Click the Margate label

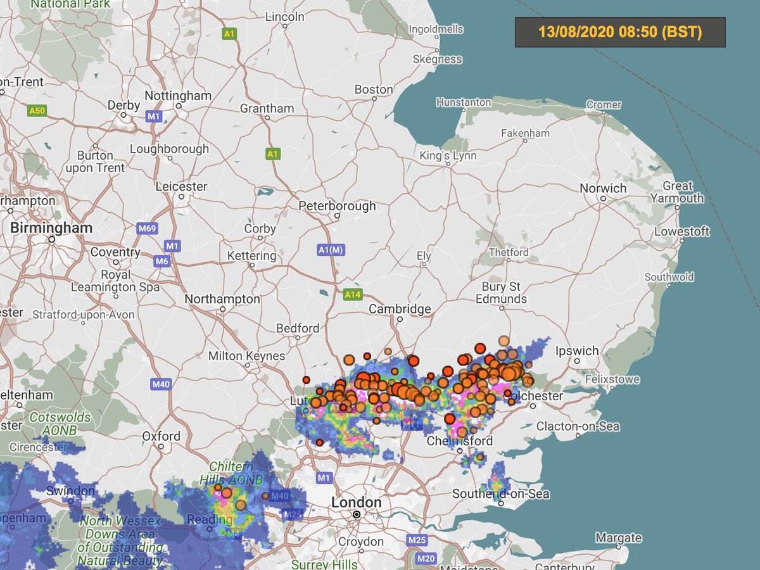[x=619, y=538]
